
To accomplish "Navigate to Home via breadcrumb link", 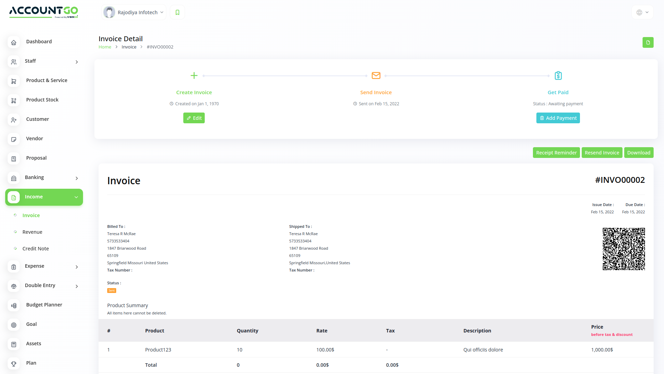I will tap(105, 47).
